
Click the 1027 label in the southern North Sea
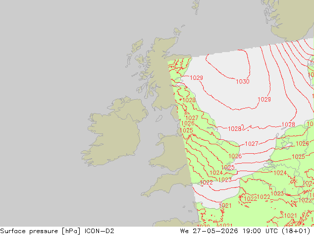click(252, 143)
